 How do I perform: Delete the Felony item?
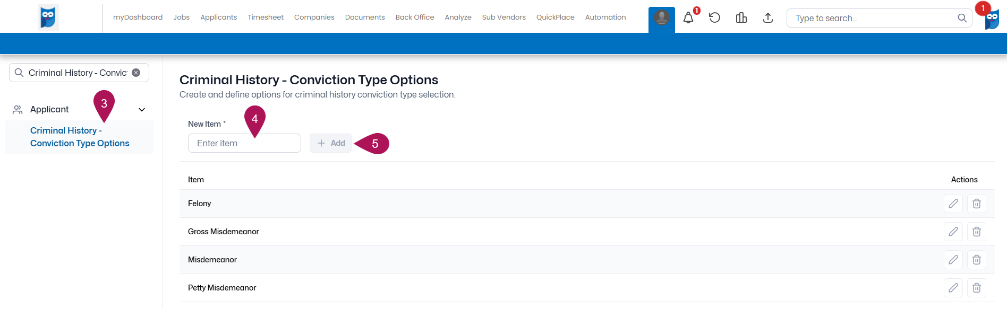977,204
